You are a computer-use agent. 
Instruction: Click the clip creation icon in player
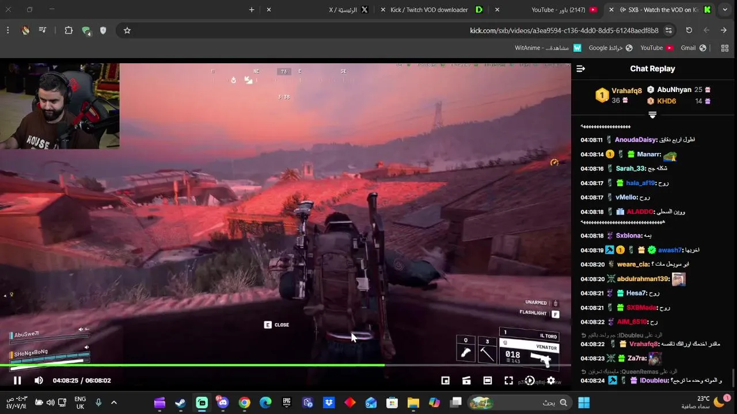coord(466,381)
